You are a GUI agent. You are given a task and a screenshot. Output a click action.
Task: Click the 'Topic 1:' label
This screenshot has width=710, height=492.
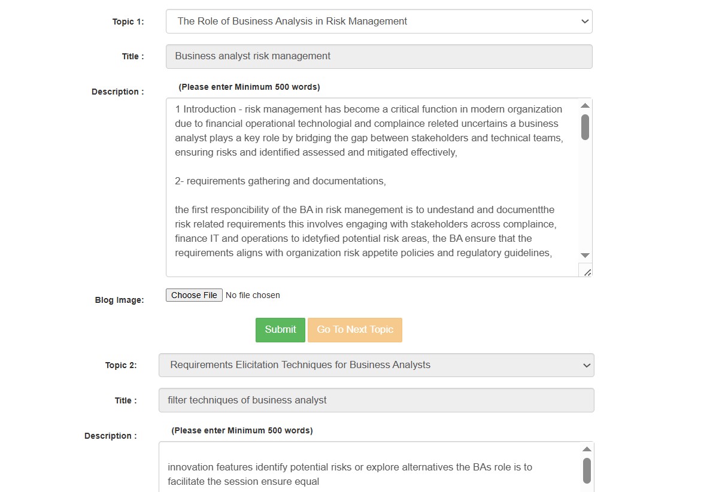point(128,22)
